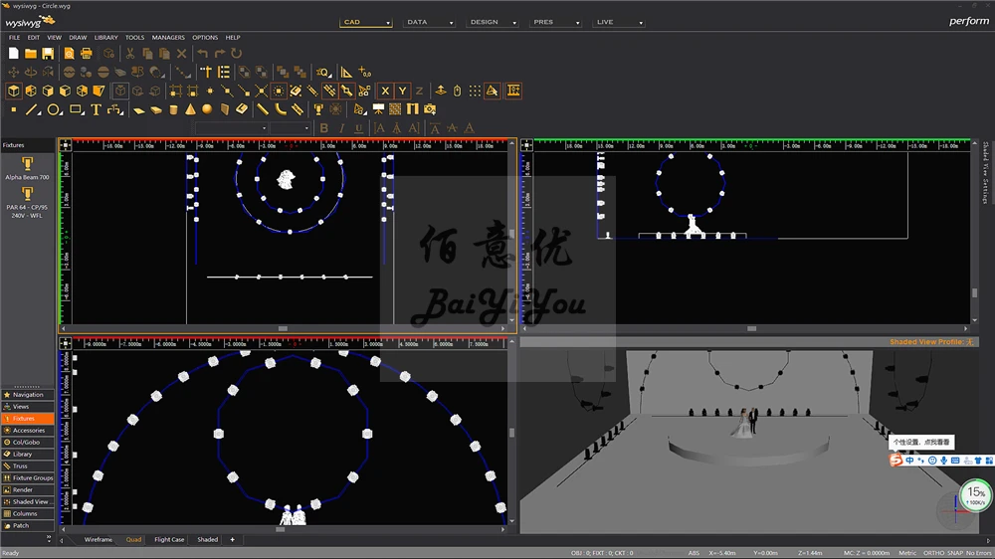995x559 pixels.
Task: Undo last action with the back arrow icon
Action: point(202,54)
